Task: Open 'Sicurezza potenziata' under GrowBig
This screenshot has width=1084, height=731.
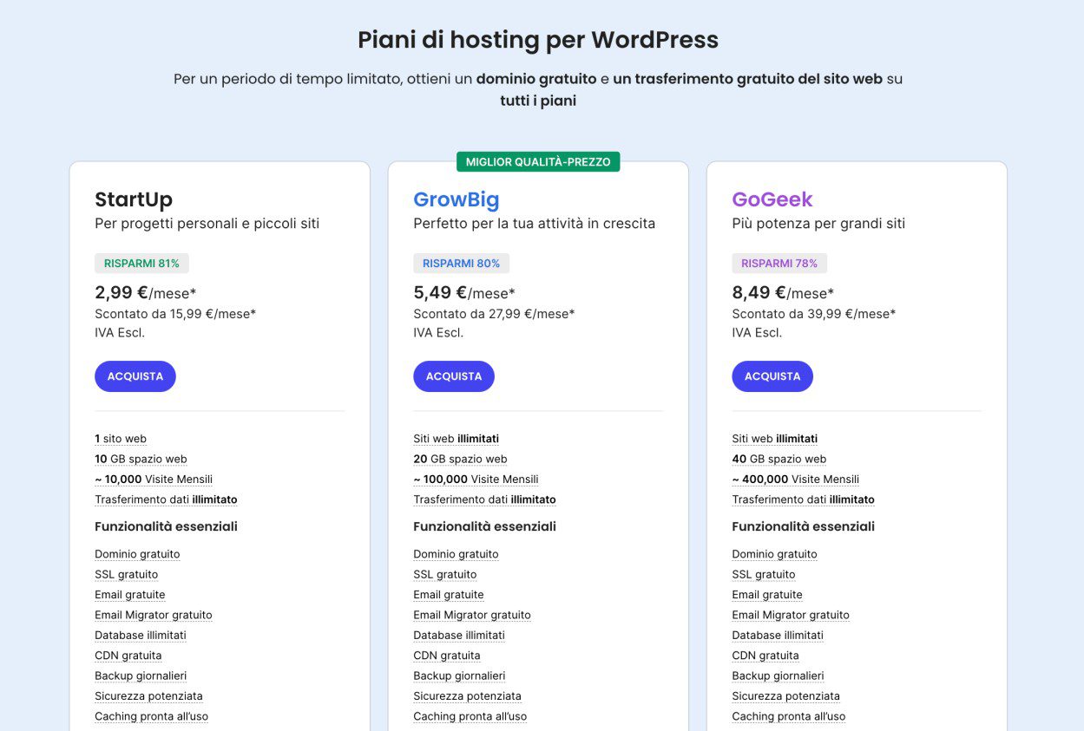Action: (x=468, y=695)
